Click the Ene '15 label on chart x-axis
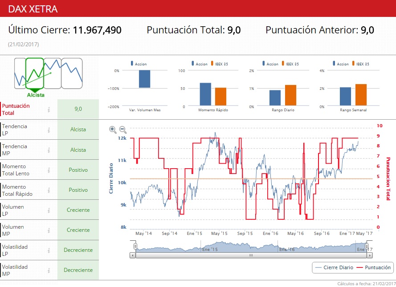This screenshot has width=396, height=287. point(195,234)
